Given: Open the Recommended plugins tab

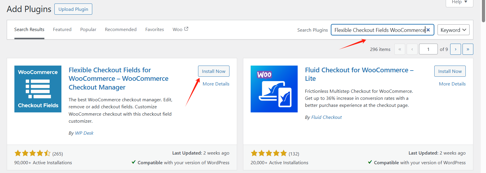Looking at the screenshot, I should (x=120, y=29).
